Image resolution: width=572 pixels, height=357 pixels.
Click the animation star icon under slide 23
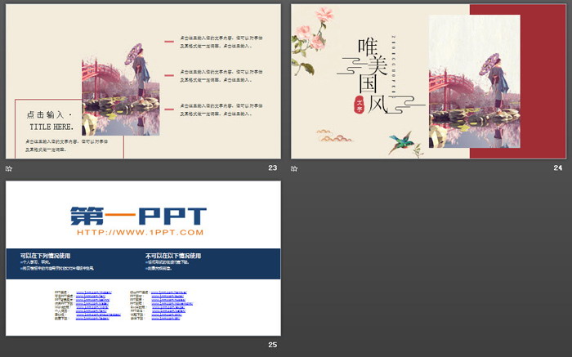coord(9,168)
